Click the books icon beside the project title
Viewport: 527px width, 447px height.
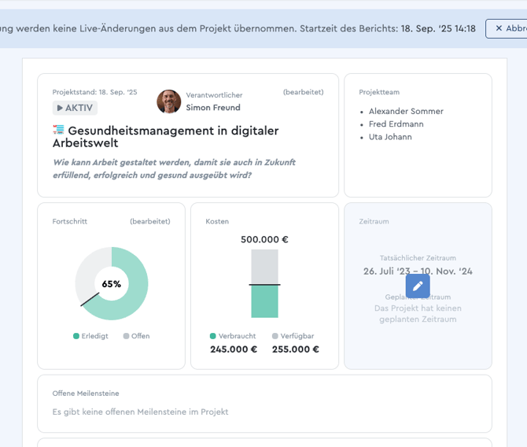[59, 131]
